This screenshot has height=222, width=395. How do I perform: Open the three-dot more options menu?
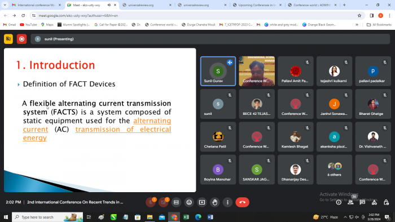pos(227,202)
